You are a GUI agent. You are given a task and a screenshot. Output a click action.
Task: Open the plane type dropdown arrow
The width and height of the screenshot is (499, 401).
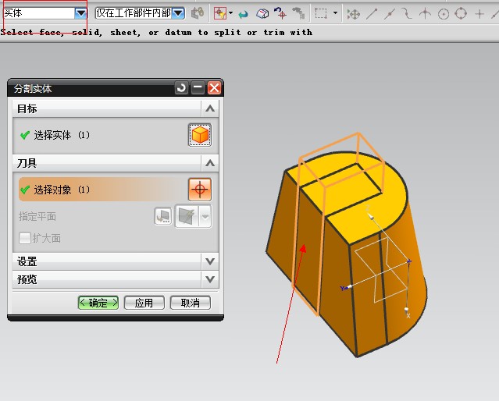(205, 217)
